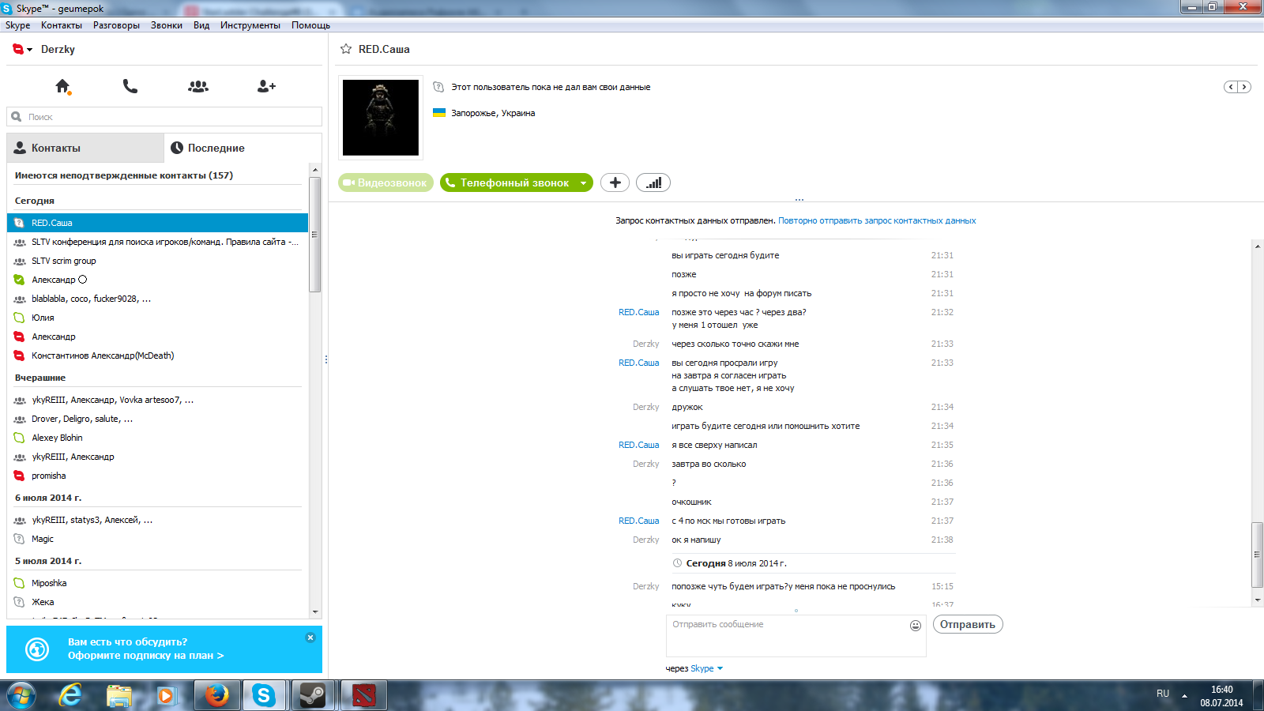
Task: Show hidden system tray icons arrow
Action: (x=1184, y=696)
